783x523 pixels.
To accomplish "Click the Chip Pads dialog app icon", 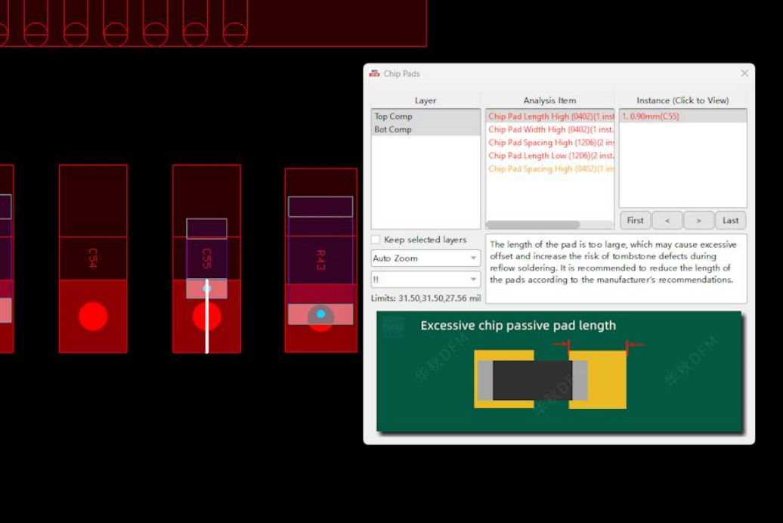I will (x=374, y=73).
